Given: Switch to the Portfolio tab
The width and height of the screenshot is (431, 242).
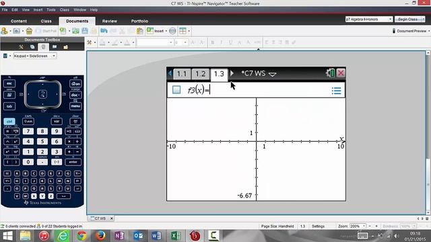Looking at the screenshot, I should pos(139,21).
